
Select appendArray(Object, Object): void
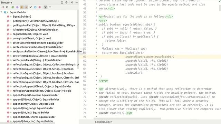(33, 104)
